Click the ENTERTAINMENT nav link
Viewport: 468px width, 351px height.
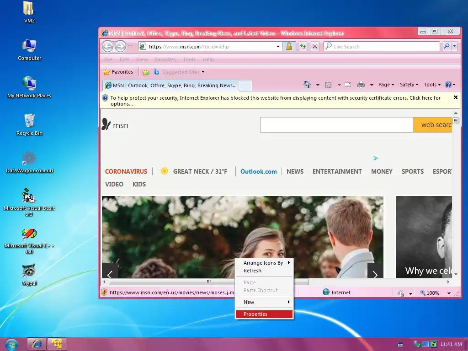[337, 172]
